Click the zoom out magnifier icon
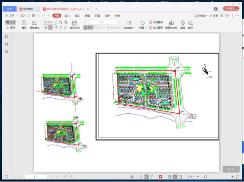This screenshot has height=182, width=244. click(60, 22)
